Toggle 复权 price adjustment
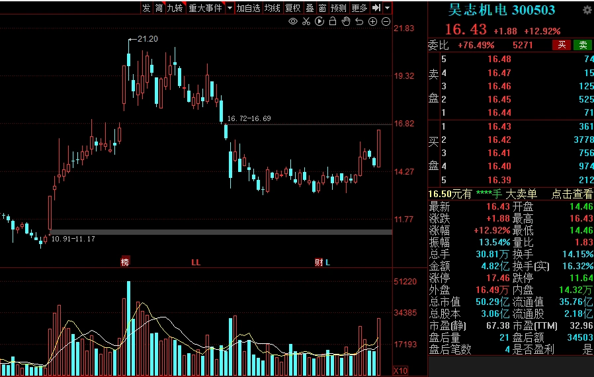 pyautogui.click(x=293, y=8)
